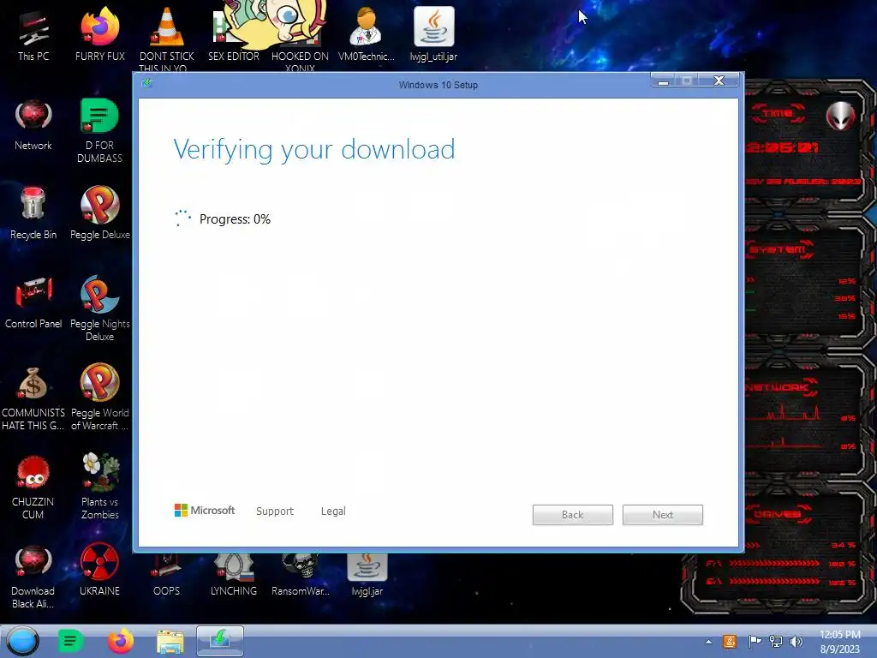
Task: Select the SEX EDITOR desktop shortcut
Action: [233, 36]
